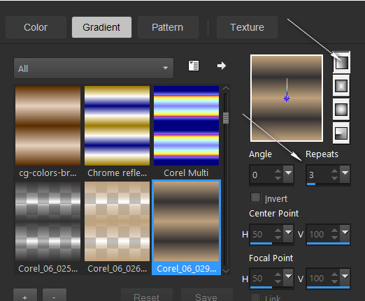Switch to the Gradient tab
This screenshot has width=365, height=301.
[x=101, y=27]
